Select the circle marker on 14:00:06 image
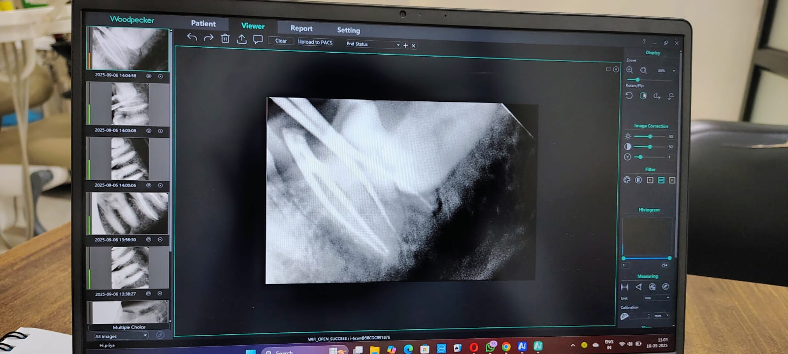Image resolution: width=788 pixels, height=354 pixels. tap(161, 186)
